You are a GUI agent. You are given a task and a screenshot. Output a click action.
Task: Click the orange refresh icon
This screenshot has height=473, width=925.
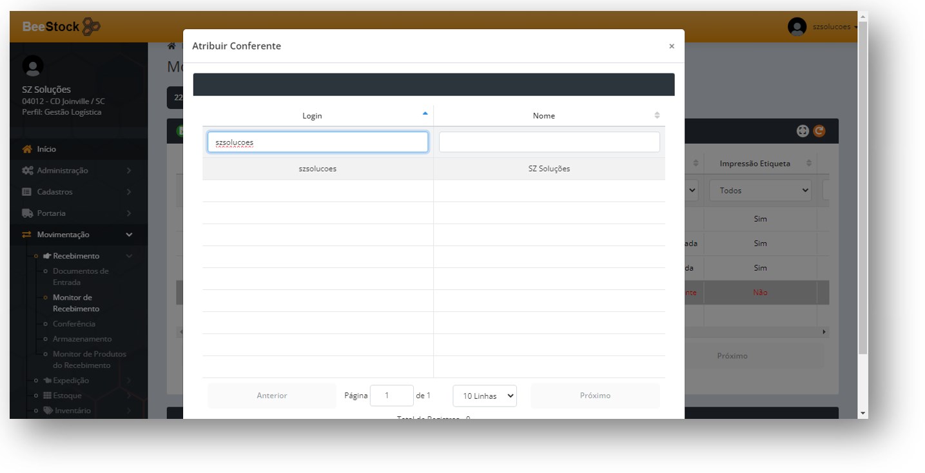pos(819,131)
